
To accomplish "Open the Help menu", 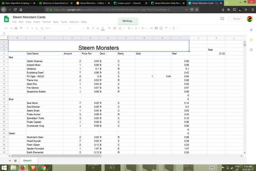I will tap(84, 22).
